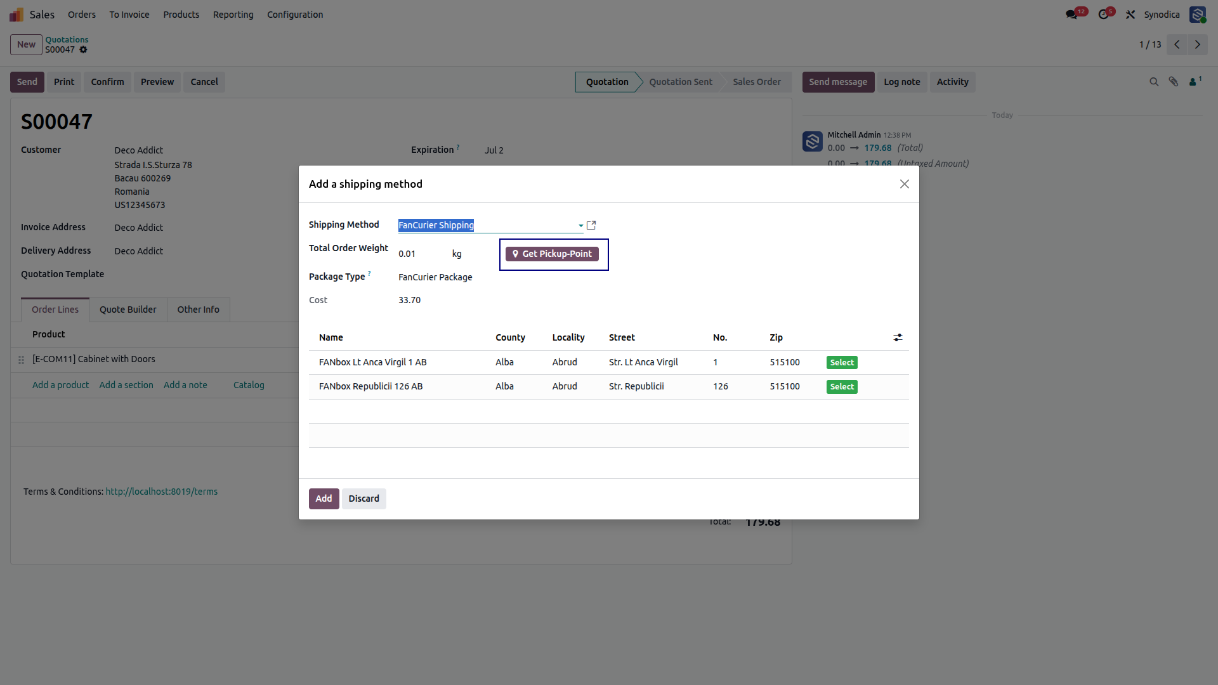Print the quotation
Screen dimensions: 1218x685
coord(64,82)
